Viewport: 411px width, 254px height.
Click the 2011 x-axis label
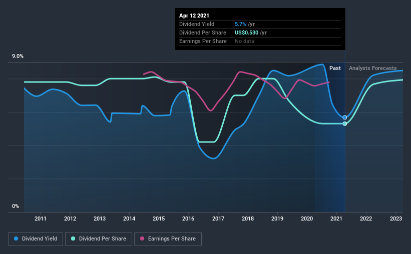41,218
